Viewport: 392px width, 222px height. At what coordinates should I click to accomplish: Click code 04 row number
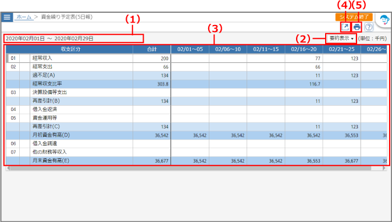click(13, 109)
